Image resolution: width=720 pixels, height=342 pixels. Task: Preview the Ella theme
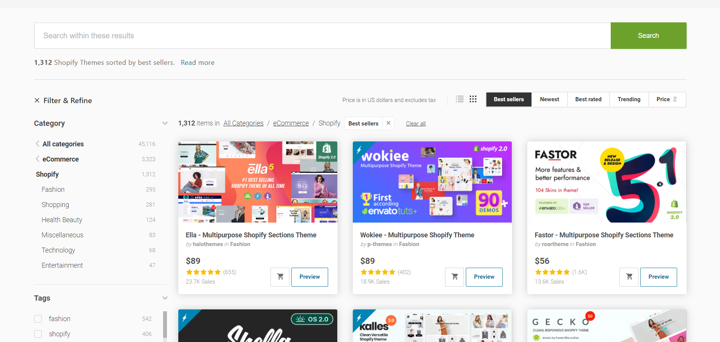(310, 277)
